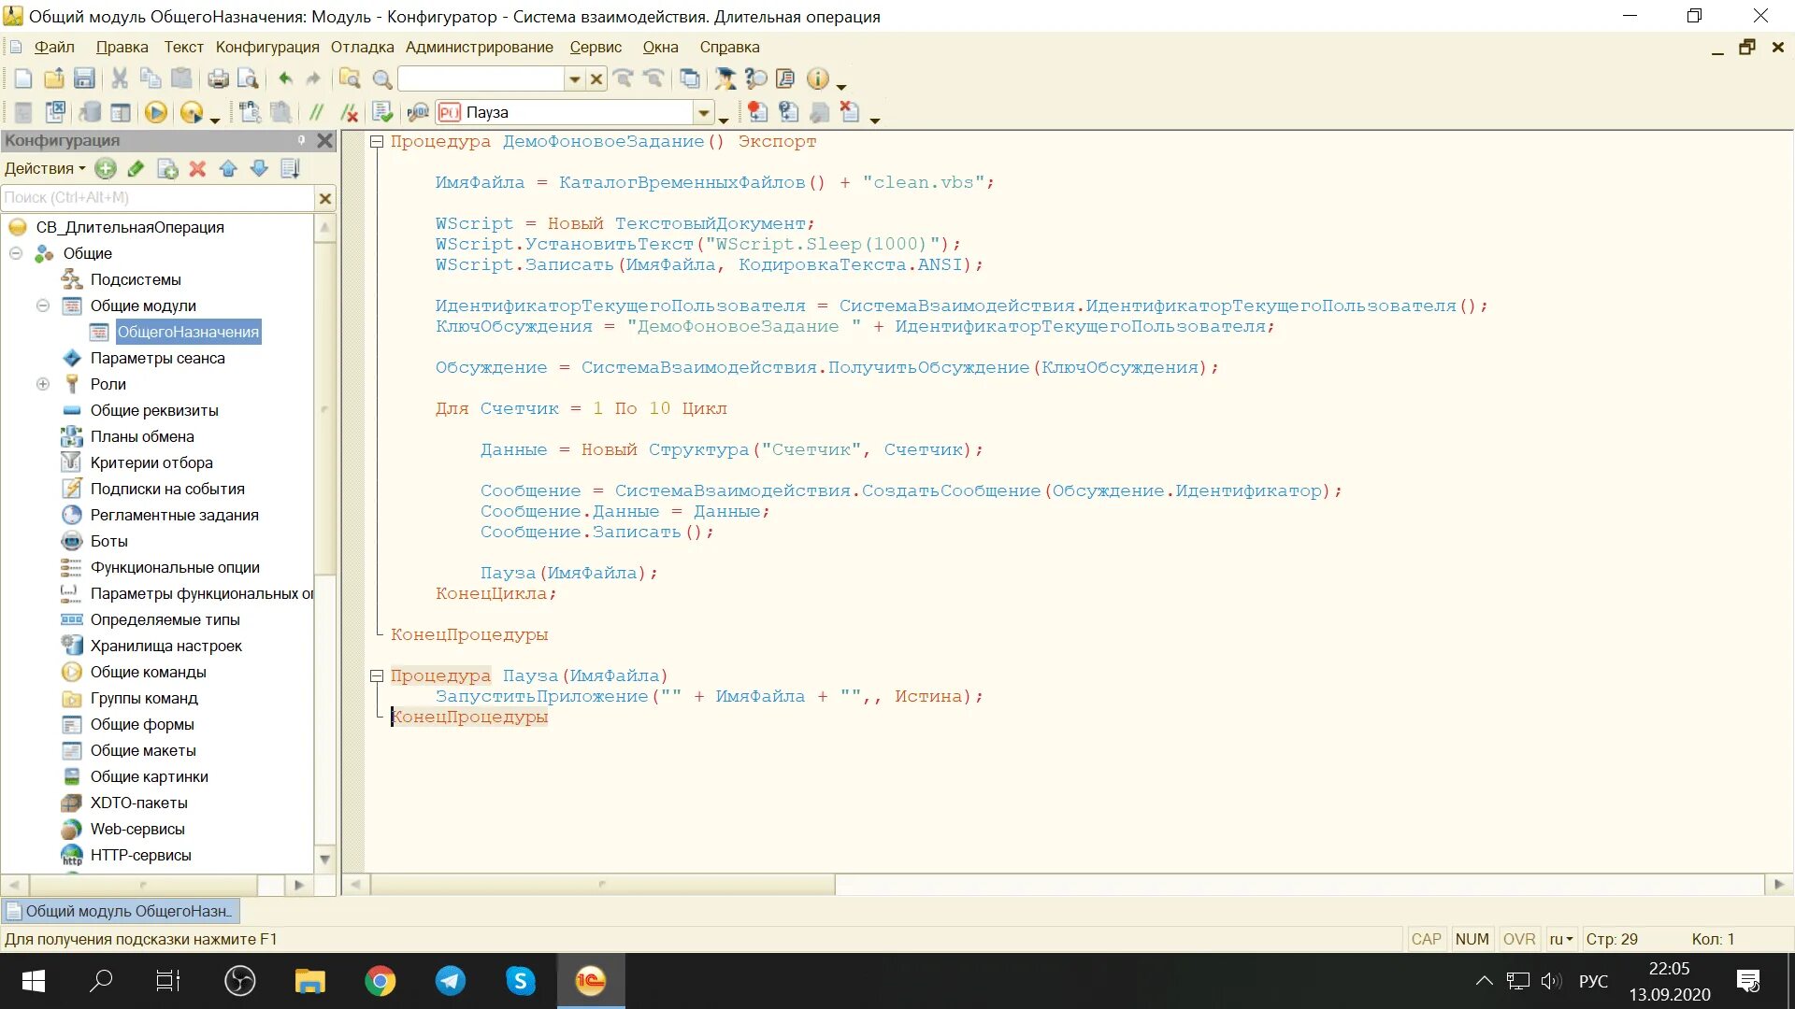Click the Start debugging play icon
Viewport: 1795px width, 1009px height.
coord(155,113)
